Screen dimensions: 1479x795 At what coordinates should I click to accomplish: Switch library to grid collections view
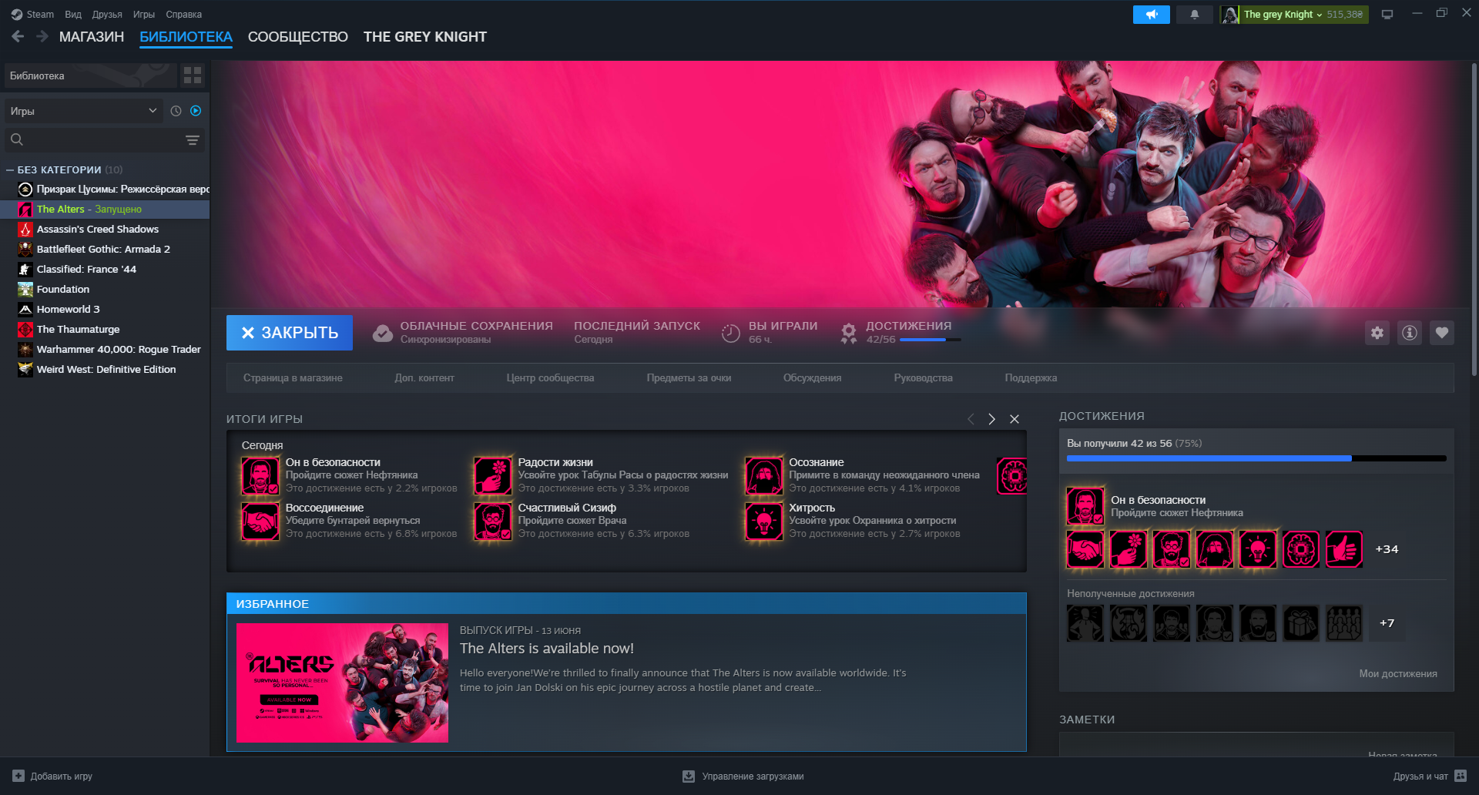(x=193, y=75)
